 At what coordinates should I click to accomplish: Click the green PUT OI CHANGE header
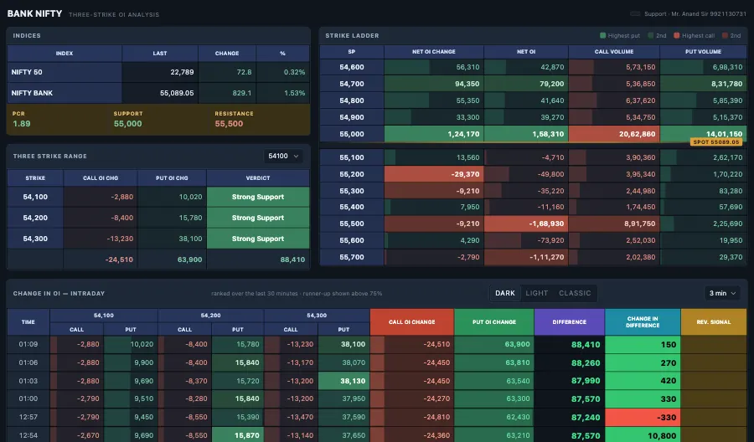(493, 322)
